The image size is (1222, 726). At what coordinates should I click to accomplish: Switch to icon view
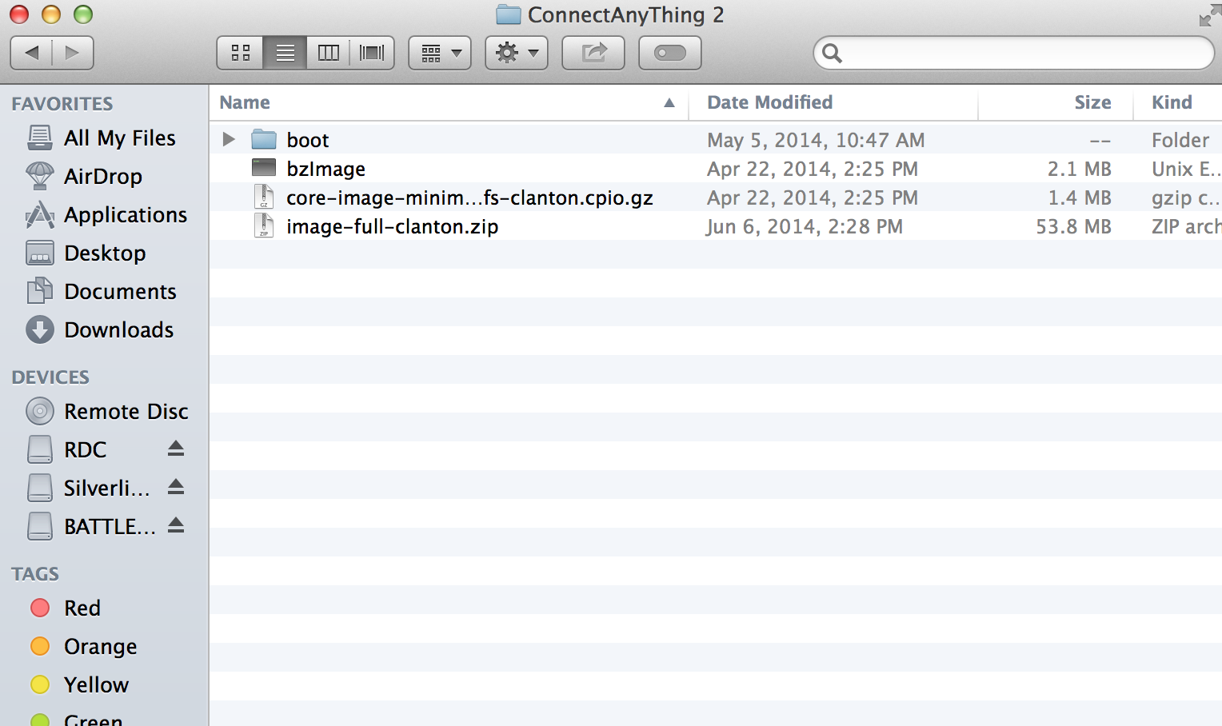(x=240, y=53)
